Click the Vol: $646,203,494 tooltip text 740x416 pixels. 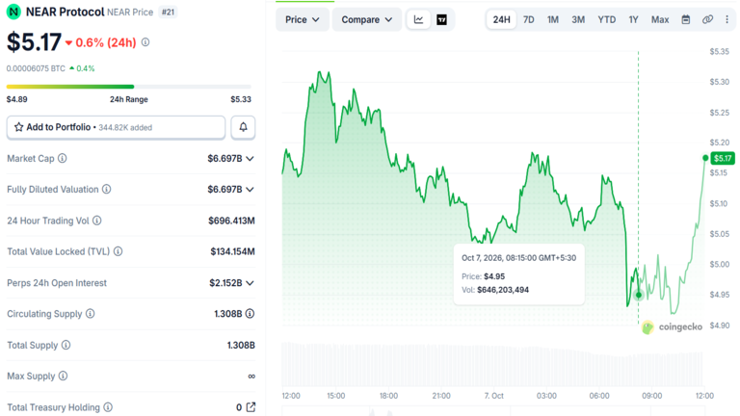495,290
